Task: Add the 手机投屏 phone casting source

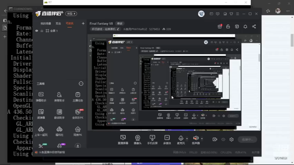Action: point(152,140)
